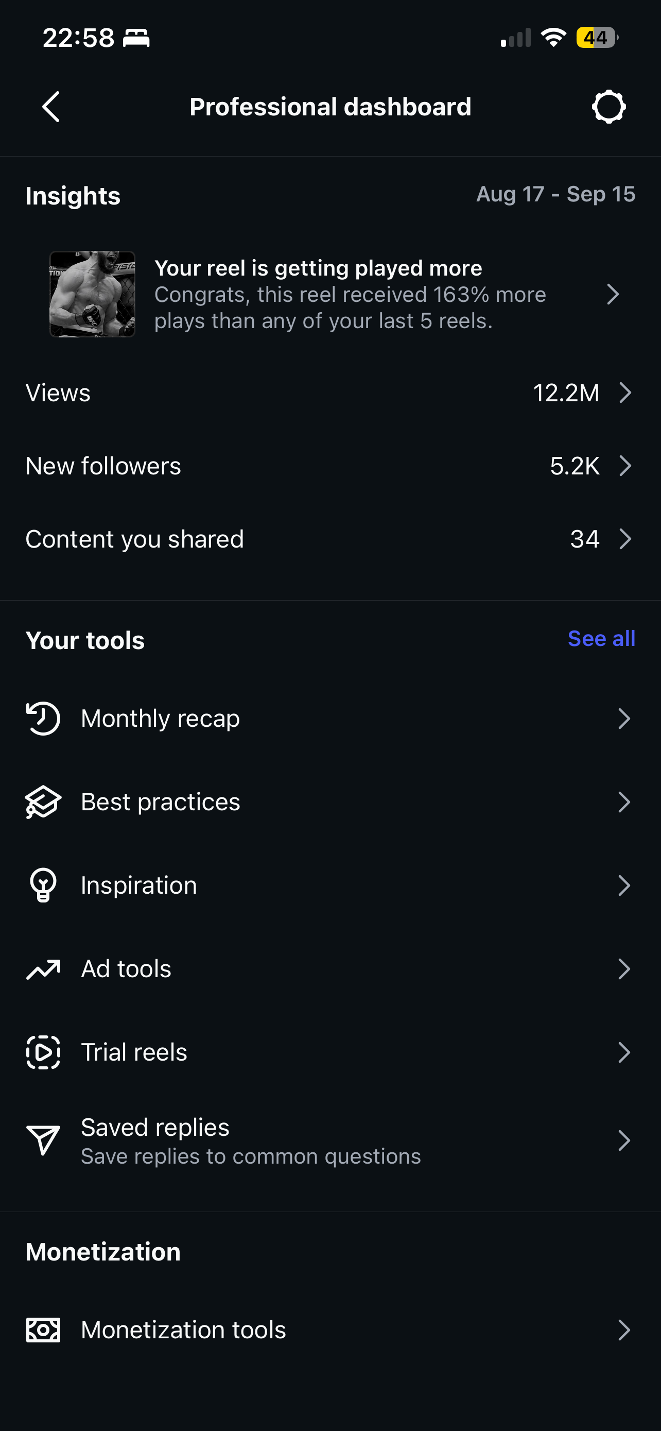This screenshot has width=661, height=1431.
Task: Tap the Monthly recap clock icon
Action: pyautogui.click(x=43, y=718)
